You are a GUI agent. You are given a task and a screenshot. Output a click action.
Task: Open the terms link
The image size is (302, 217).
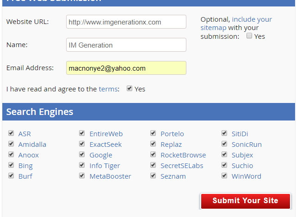(109, 89)
